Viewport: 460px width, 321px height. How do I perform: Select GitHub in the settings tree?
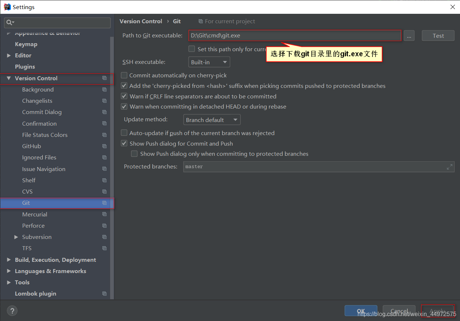32,146
